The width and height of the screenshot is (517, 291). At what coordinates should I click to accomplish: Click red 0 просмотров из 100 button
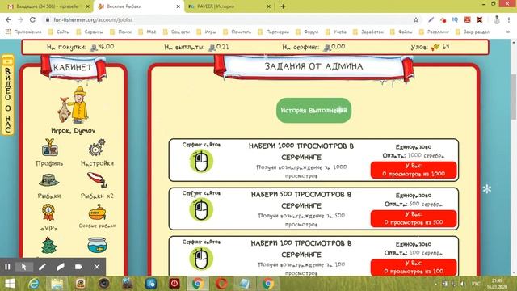[x=414, y=268]
